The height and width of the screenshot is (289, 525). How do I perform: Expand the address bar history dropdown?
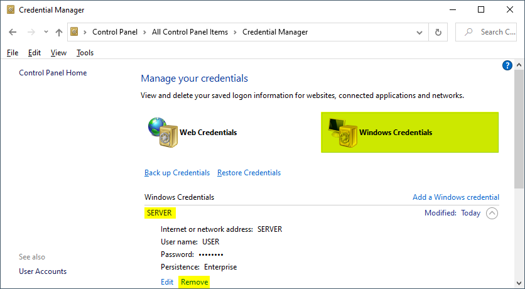pos(419,33)
